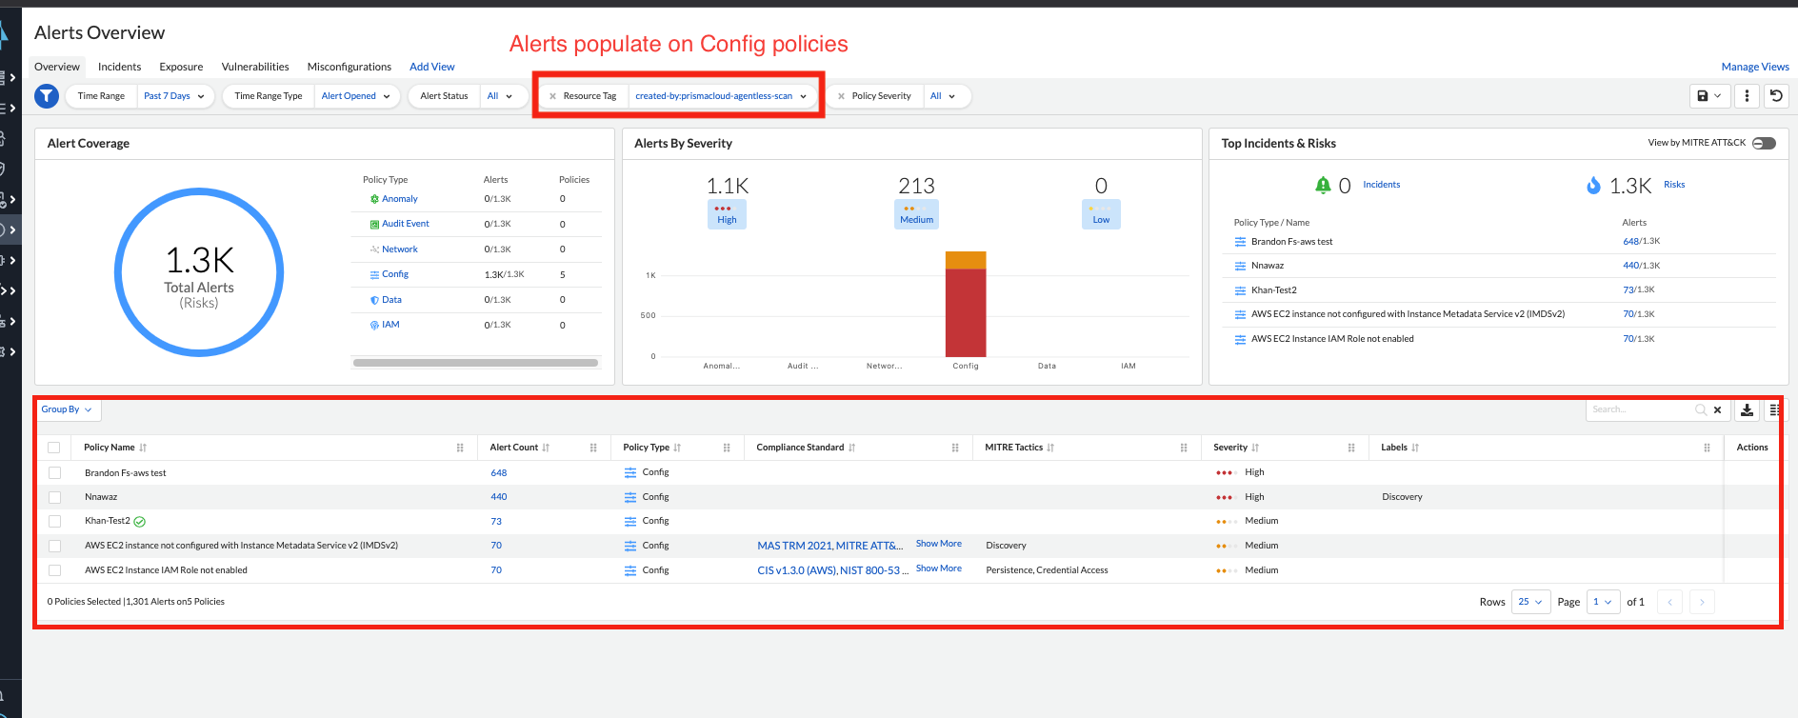
Task: Open the Rows per page 25 dropdown
Action: [1530, 602]
